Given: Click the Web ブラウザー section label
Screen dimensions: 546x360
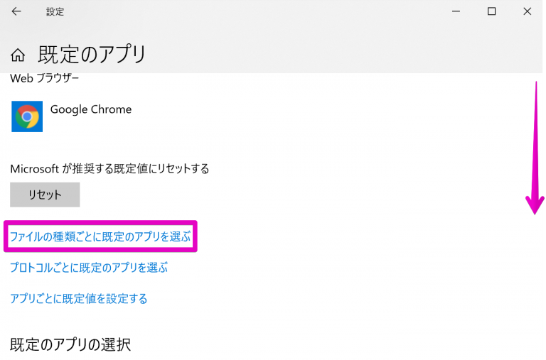Looking at the screenshot, I should click(45, 78).
